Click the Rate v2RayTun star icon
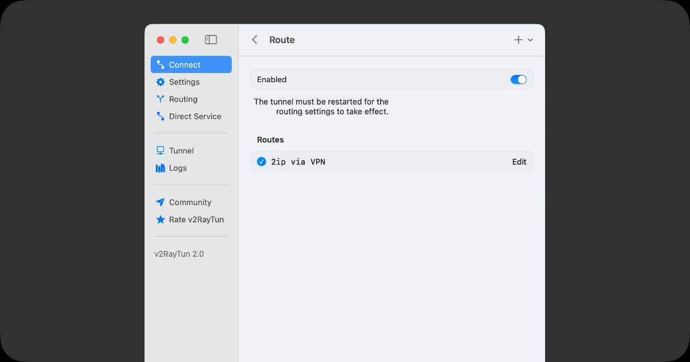Viewport: 690px width, 362px height. (x=160, y=219)
